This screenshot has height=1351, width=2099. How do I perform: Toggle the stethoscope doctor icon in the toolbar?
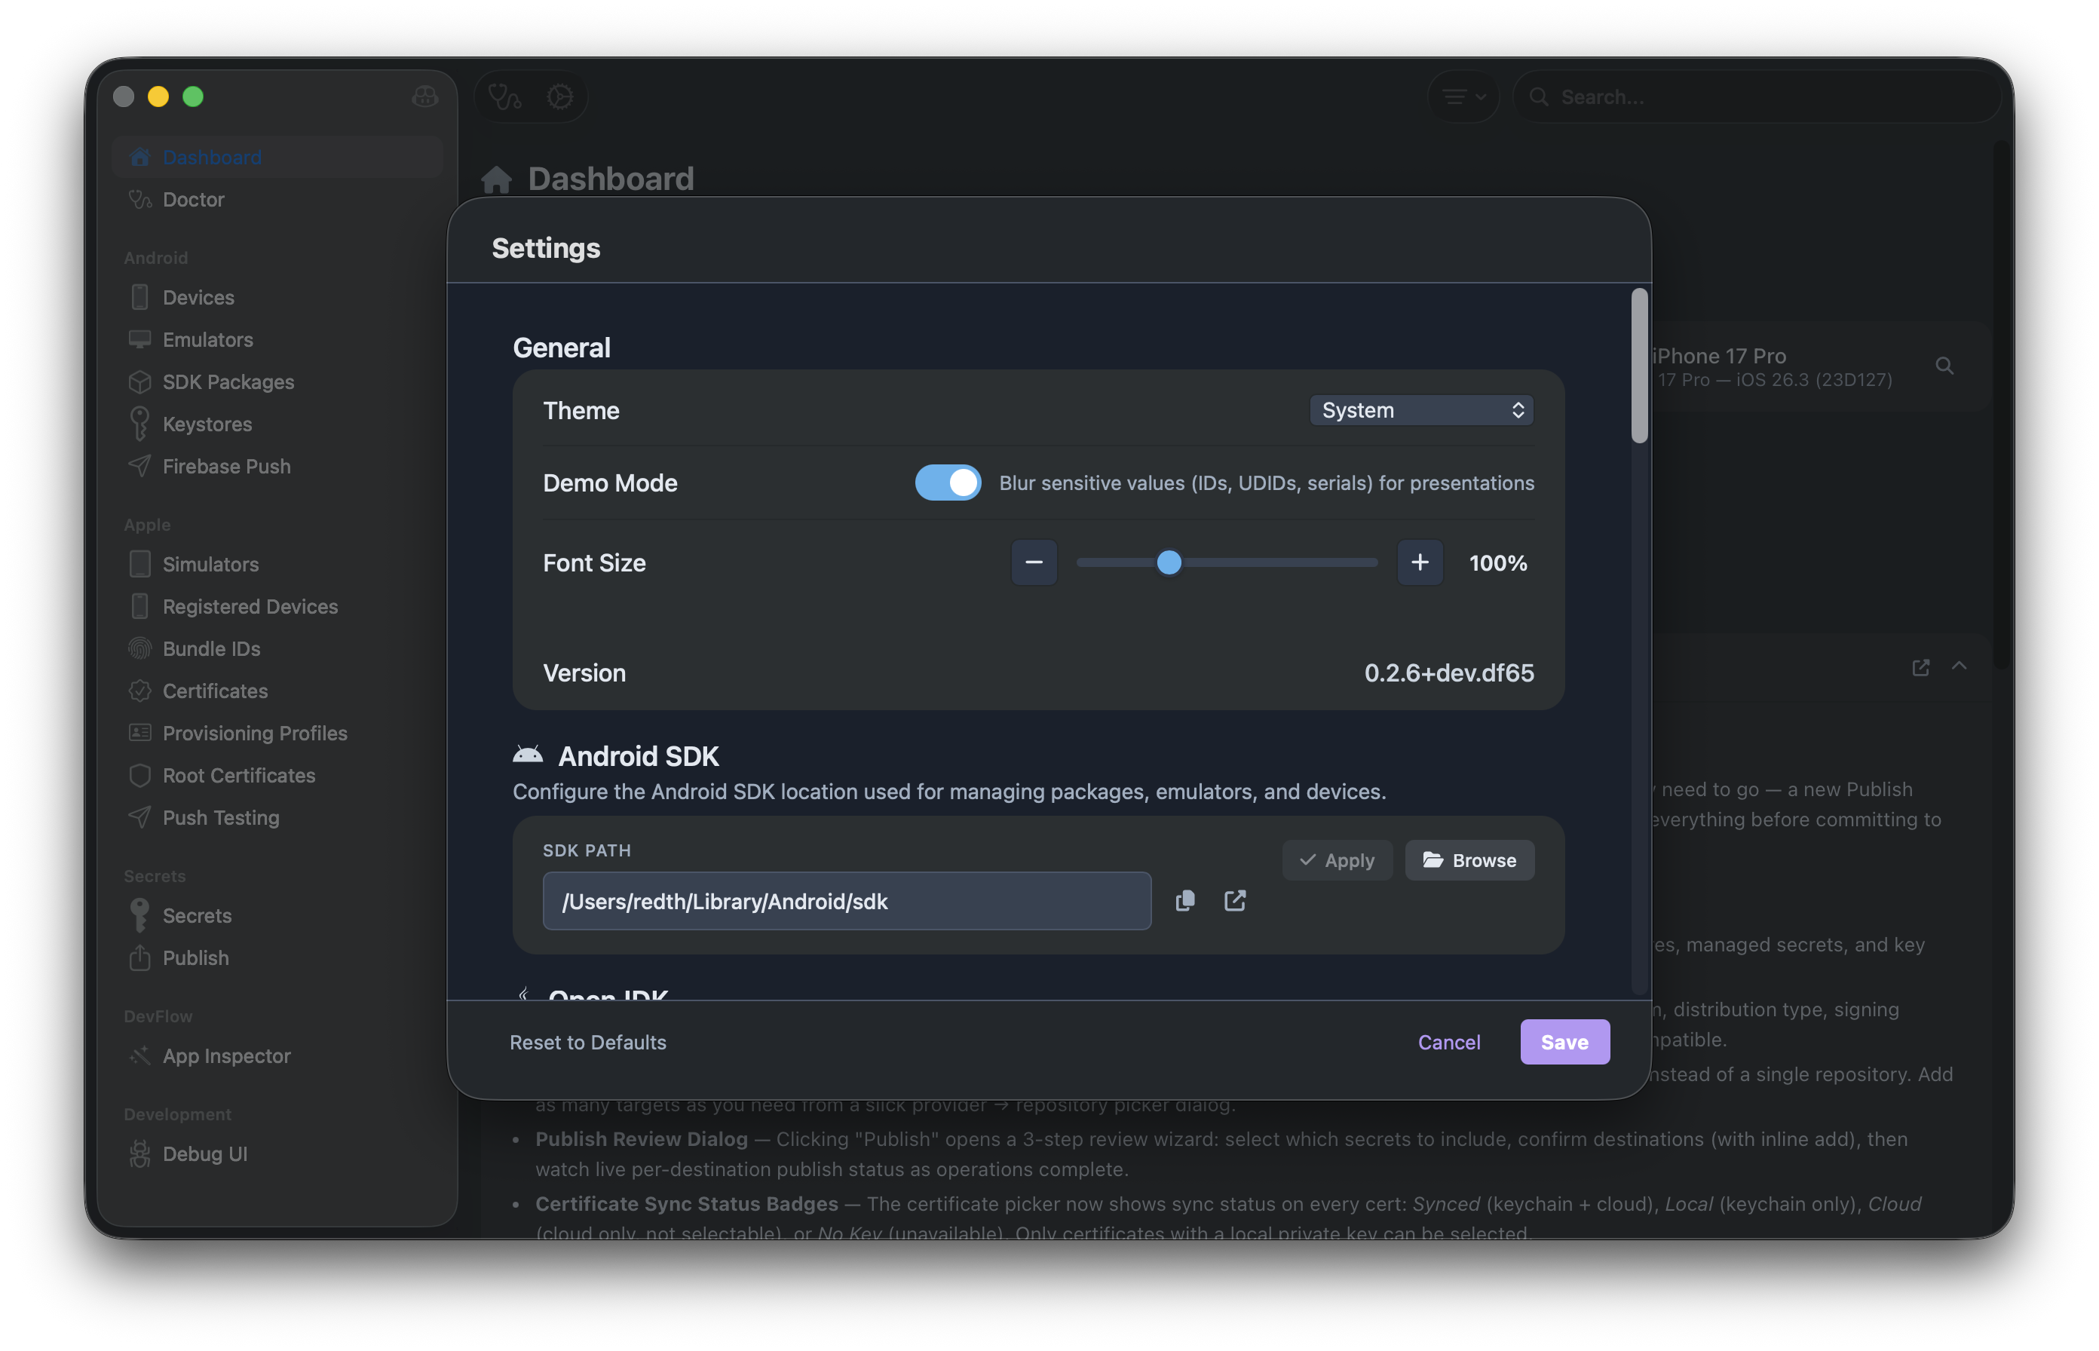[x=503, y=96]
